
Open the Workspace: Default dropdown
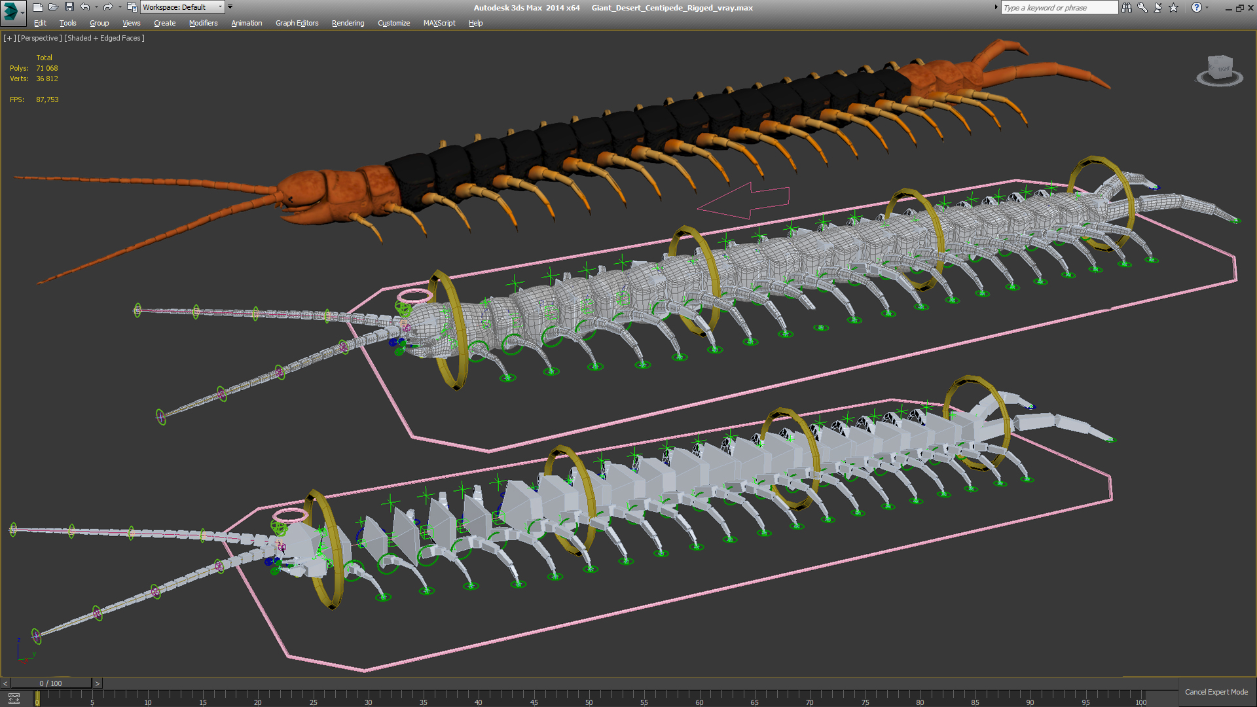pos(182,7)
